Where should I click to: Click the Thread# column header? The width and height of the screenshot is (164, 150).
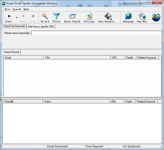pyautogui.click(x=22, y=101)
